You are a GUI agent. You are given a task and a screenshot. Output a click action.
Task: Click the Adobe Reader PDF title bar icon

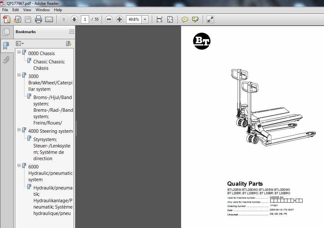pos(3,3)
